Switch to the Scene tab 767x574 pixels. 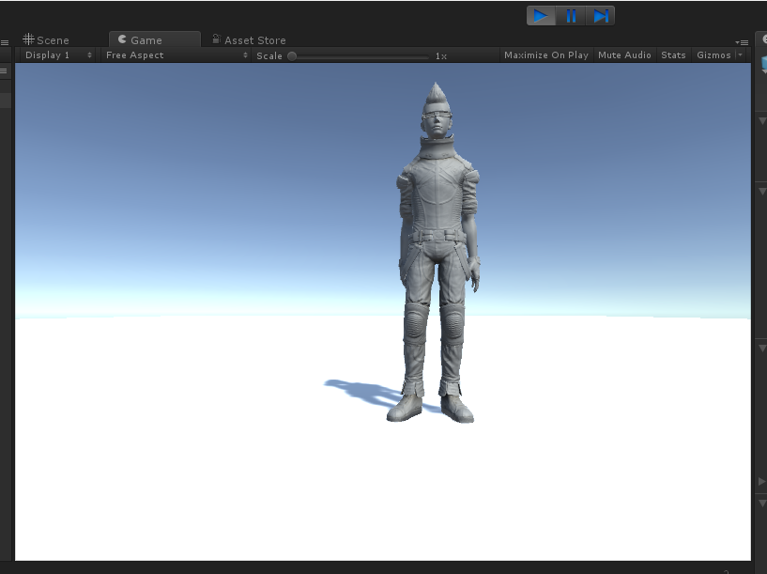[x=46, y=39]
